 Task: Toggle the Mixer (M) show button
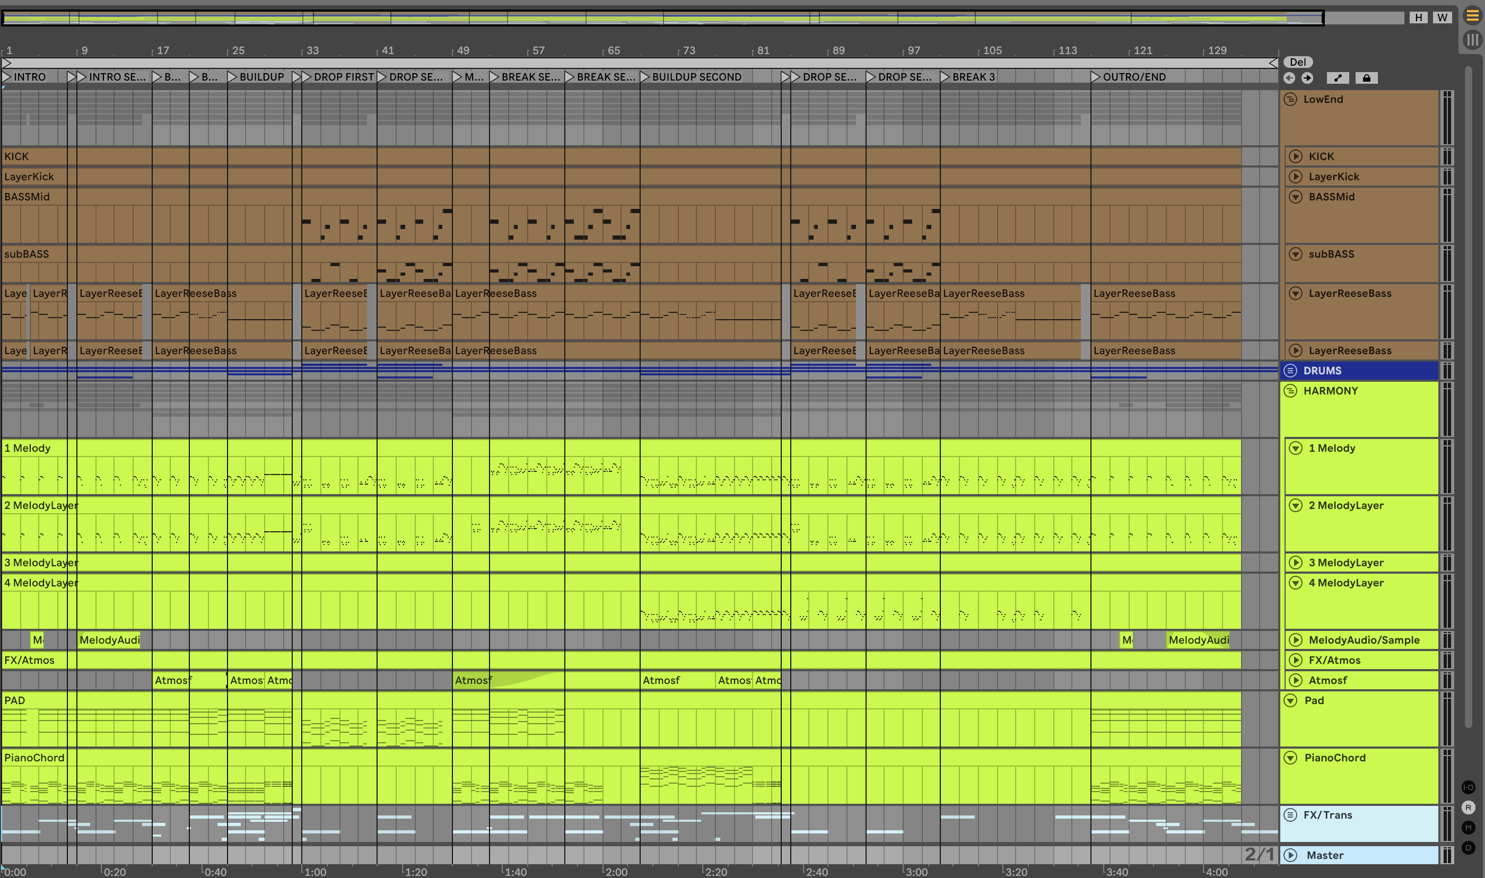tap(1468, 827)
